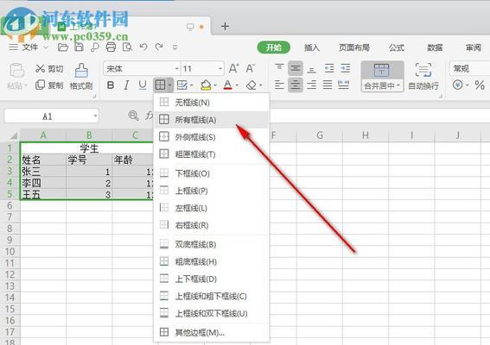Click the Eraser clear-format icon
This screenshot has height=345, width=490.
[251, 85]
